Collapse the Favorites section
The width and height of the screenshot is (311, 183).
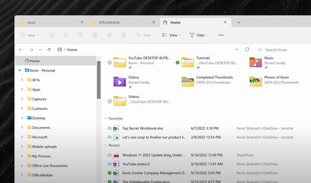[x=106, y=118]
